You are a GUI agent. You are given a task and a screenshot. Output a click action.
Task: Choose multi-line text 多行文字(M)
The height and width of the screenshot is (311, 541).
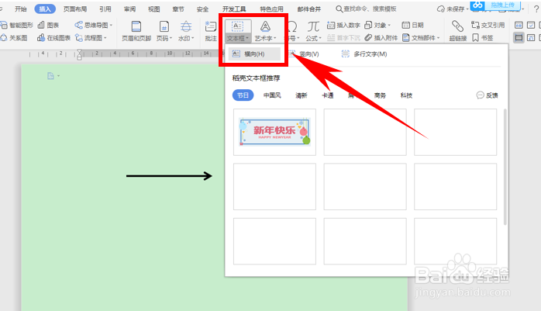click(x=364, y=54)
